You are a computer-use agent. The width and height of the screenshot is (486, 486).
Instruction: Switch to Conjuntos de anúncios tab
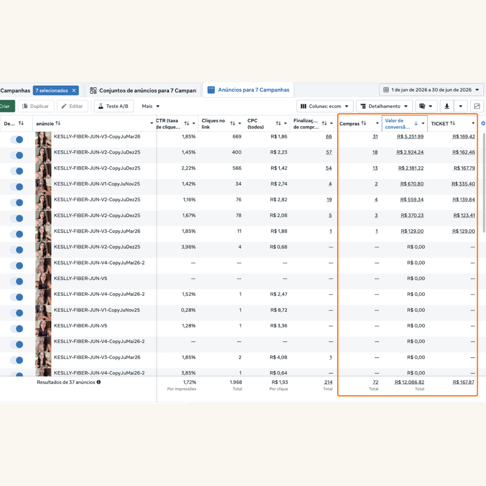tap(143, 90)
